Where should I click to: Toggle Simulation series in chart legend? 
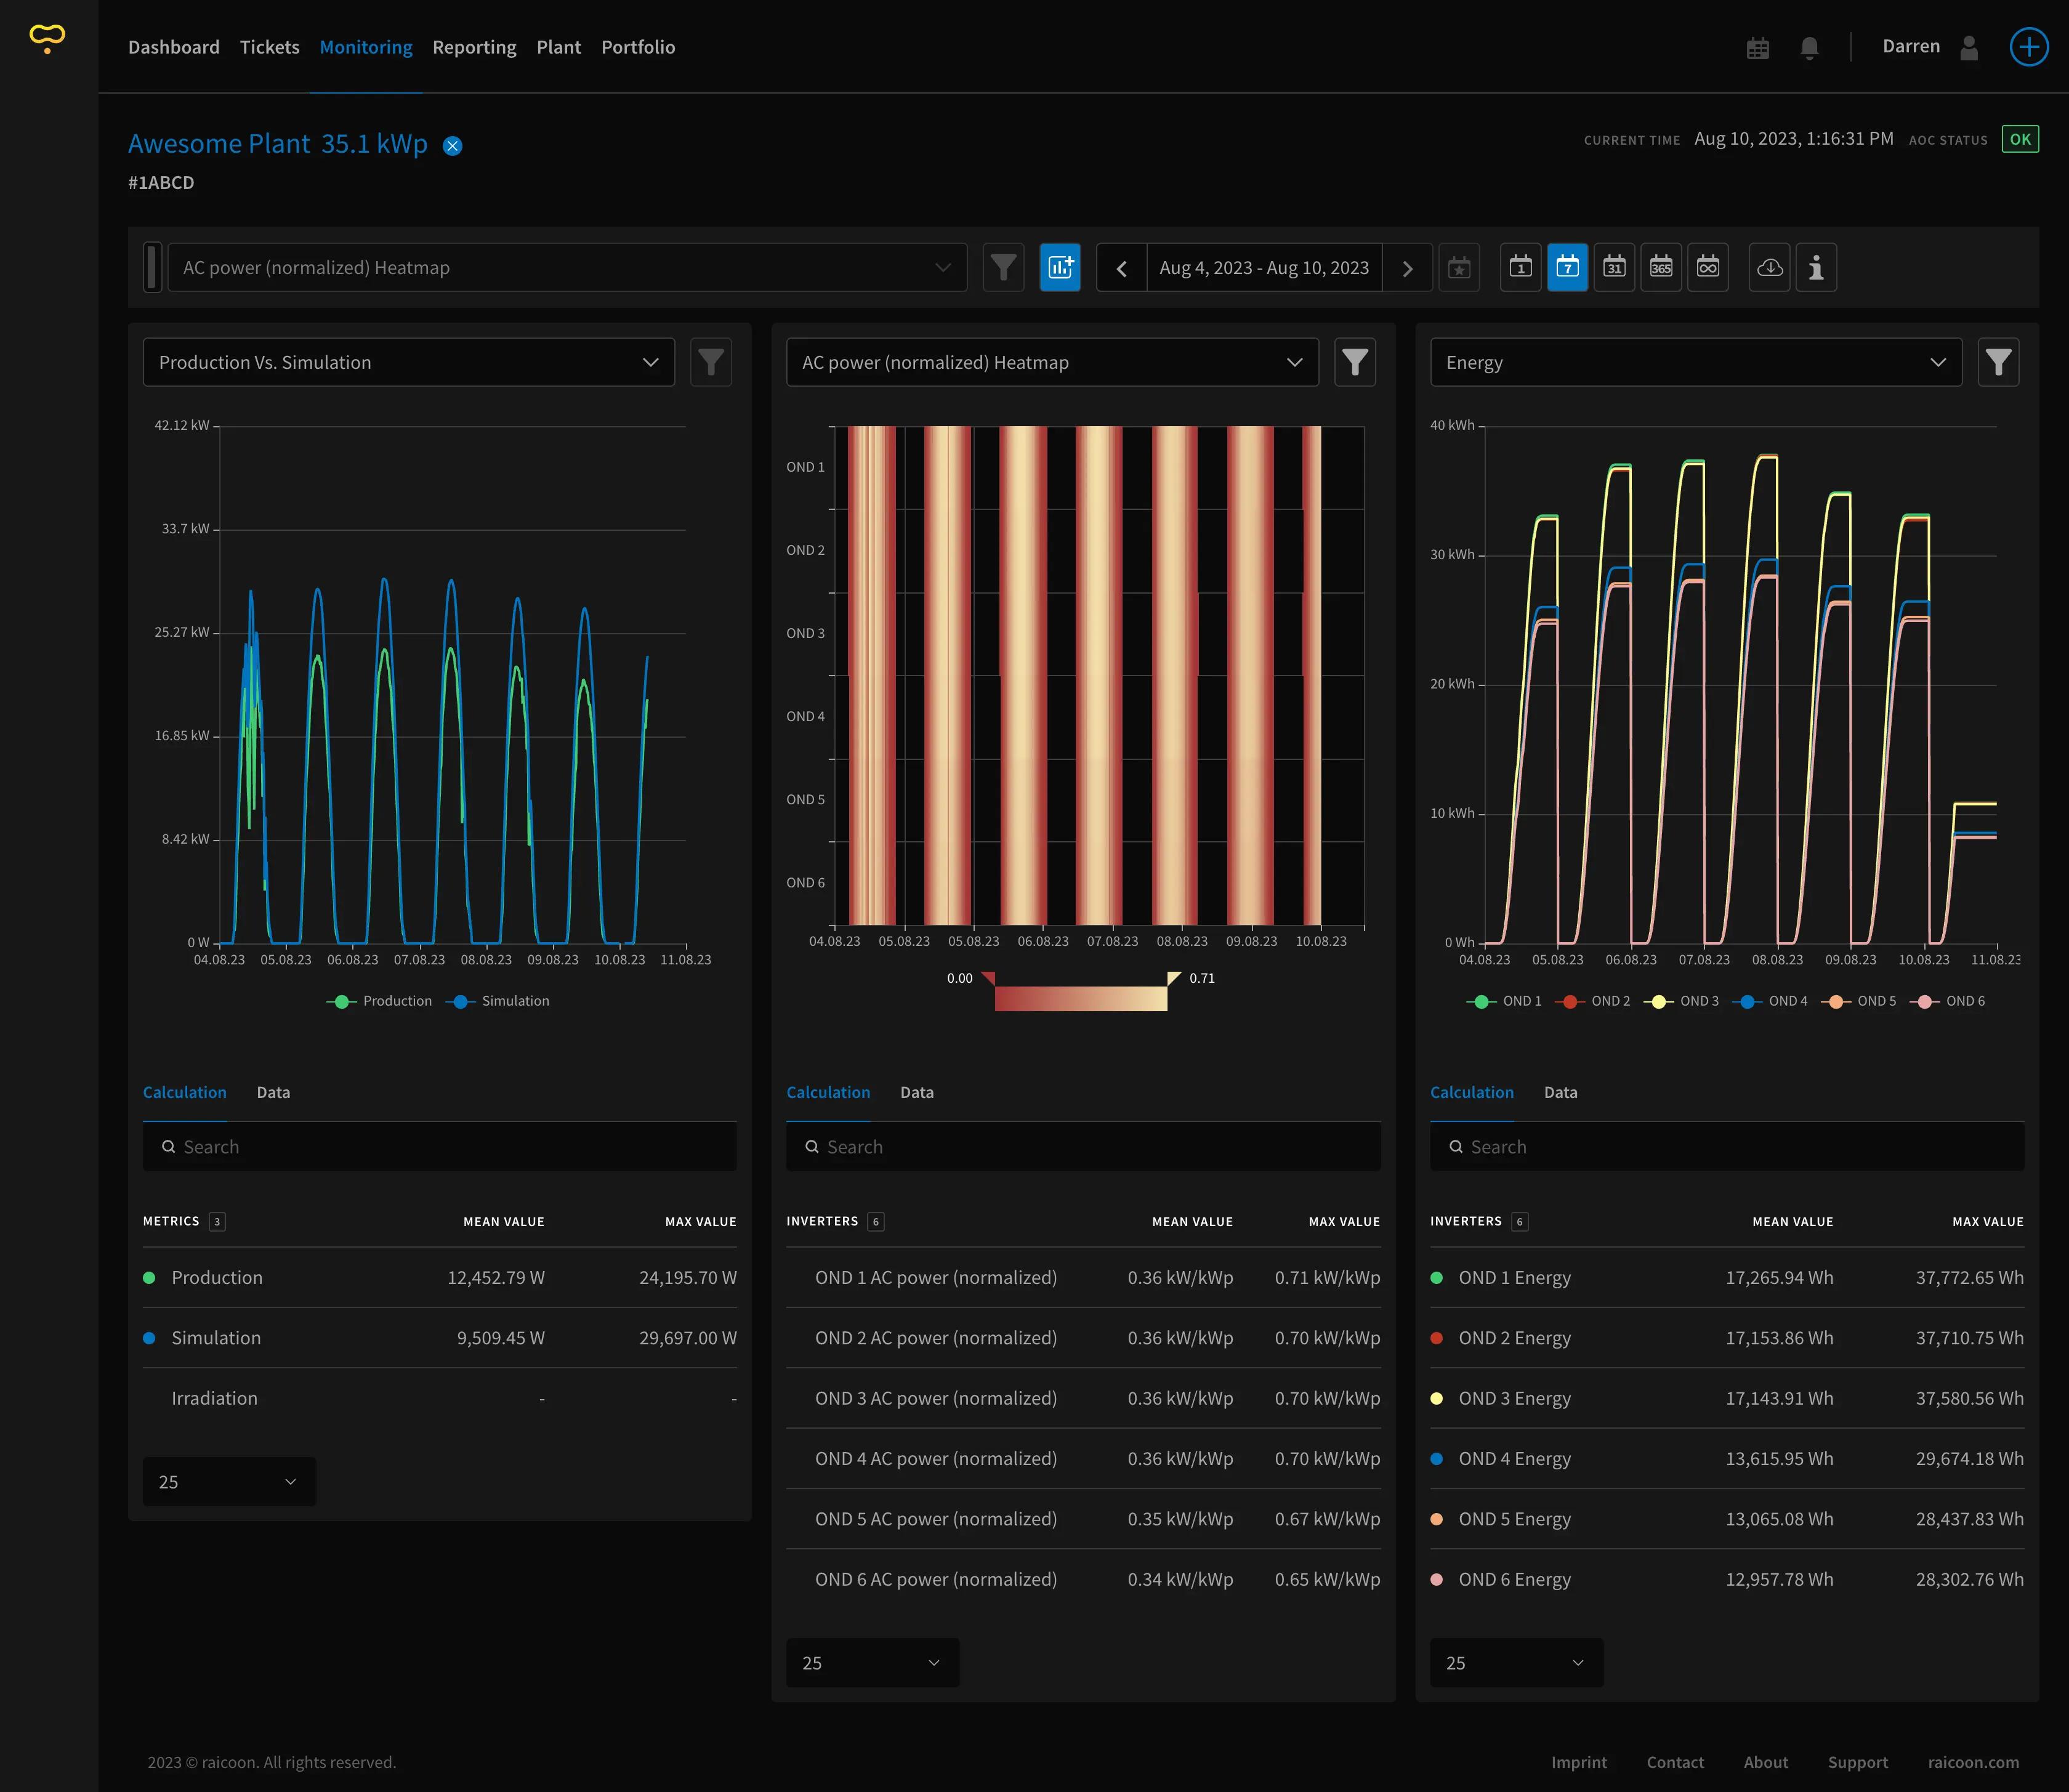point(498,1001)
